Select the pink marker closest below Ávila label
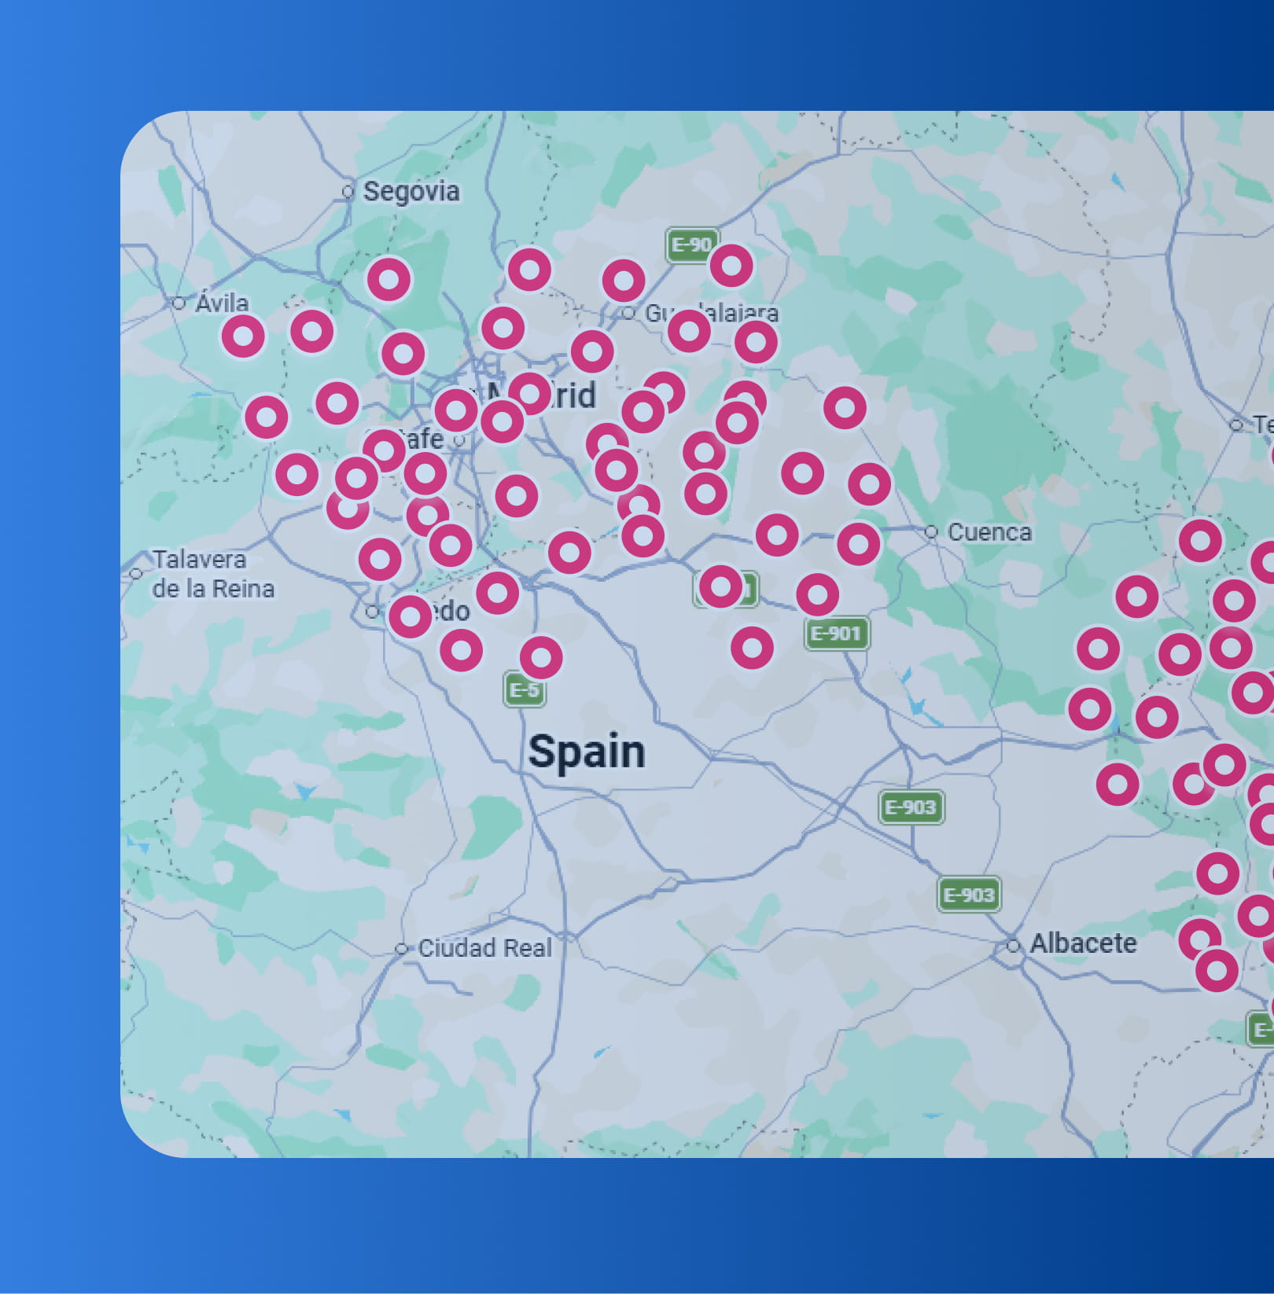The height and width of the screenshot is (1294, 1274). coord(243,336)
